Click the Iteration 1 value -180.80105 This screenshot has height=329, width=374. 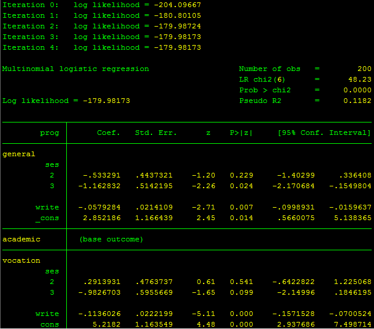pos(178,15)
